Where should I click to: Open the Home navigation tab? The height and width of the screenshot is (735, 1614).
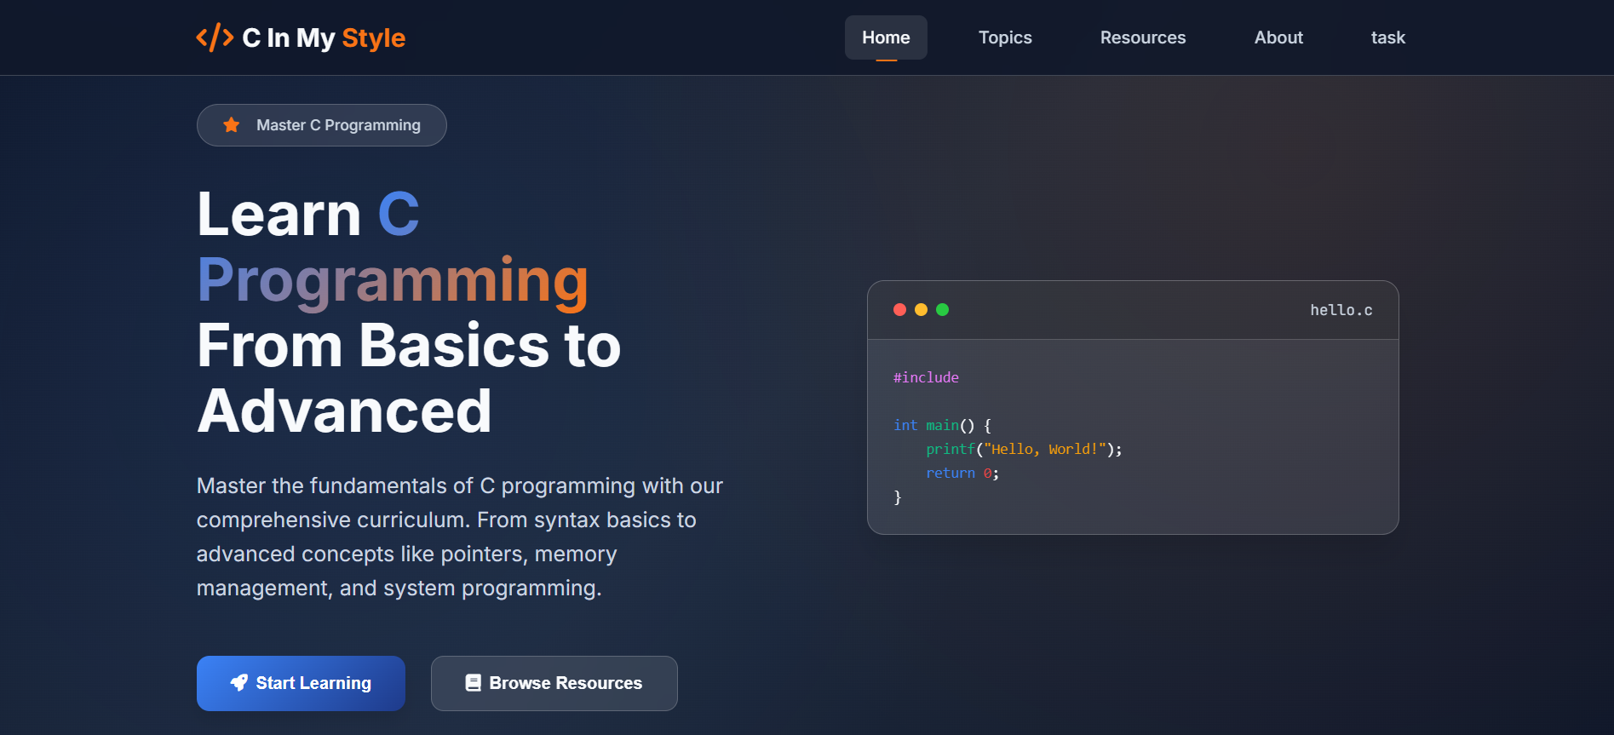[886, 37]
